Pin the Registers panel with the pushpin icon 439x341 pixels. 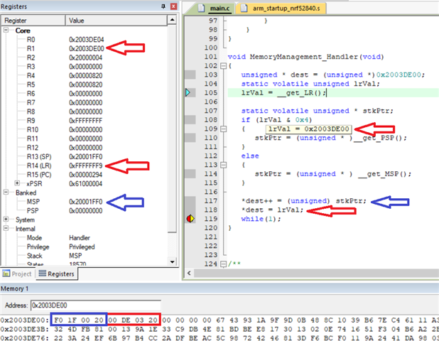click(x=162, y=6)
